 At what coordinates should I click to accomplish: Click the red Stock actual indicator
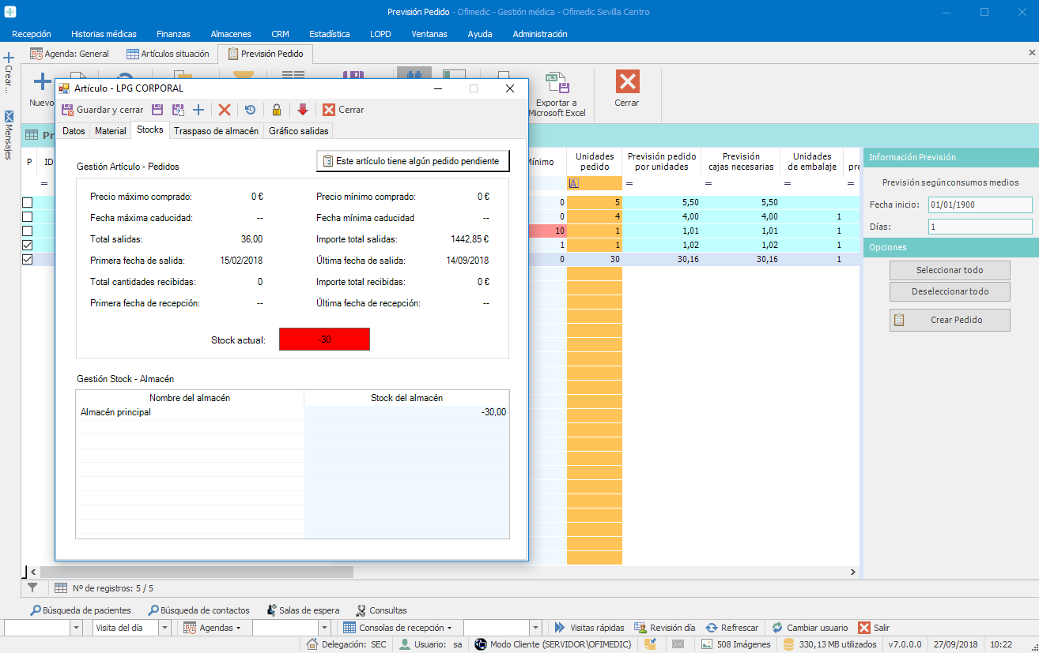click(324, 340)
